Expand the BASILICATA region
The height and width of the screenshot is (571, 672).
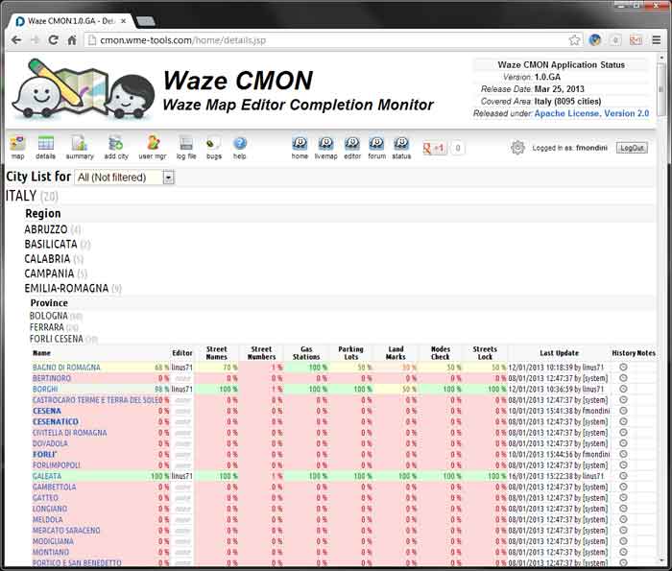(51, 244)
